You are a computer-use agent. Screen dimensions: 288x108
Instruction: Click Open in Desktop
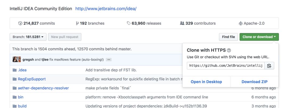coord(206,82)
